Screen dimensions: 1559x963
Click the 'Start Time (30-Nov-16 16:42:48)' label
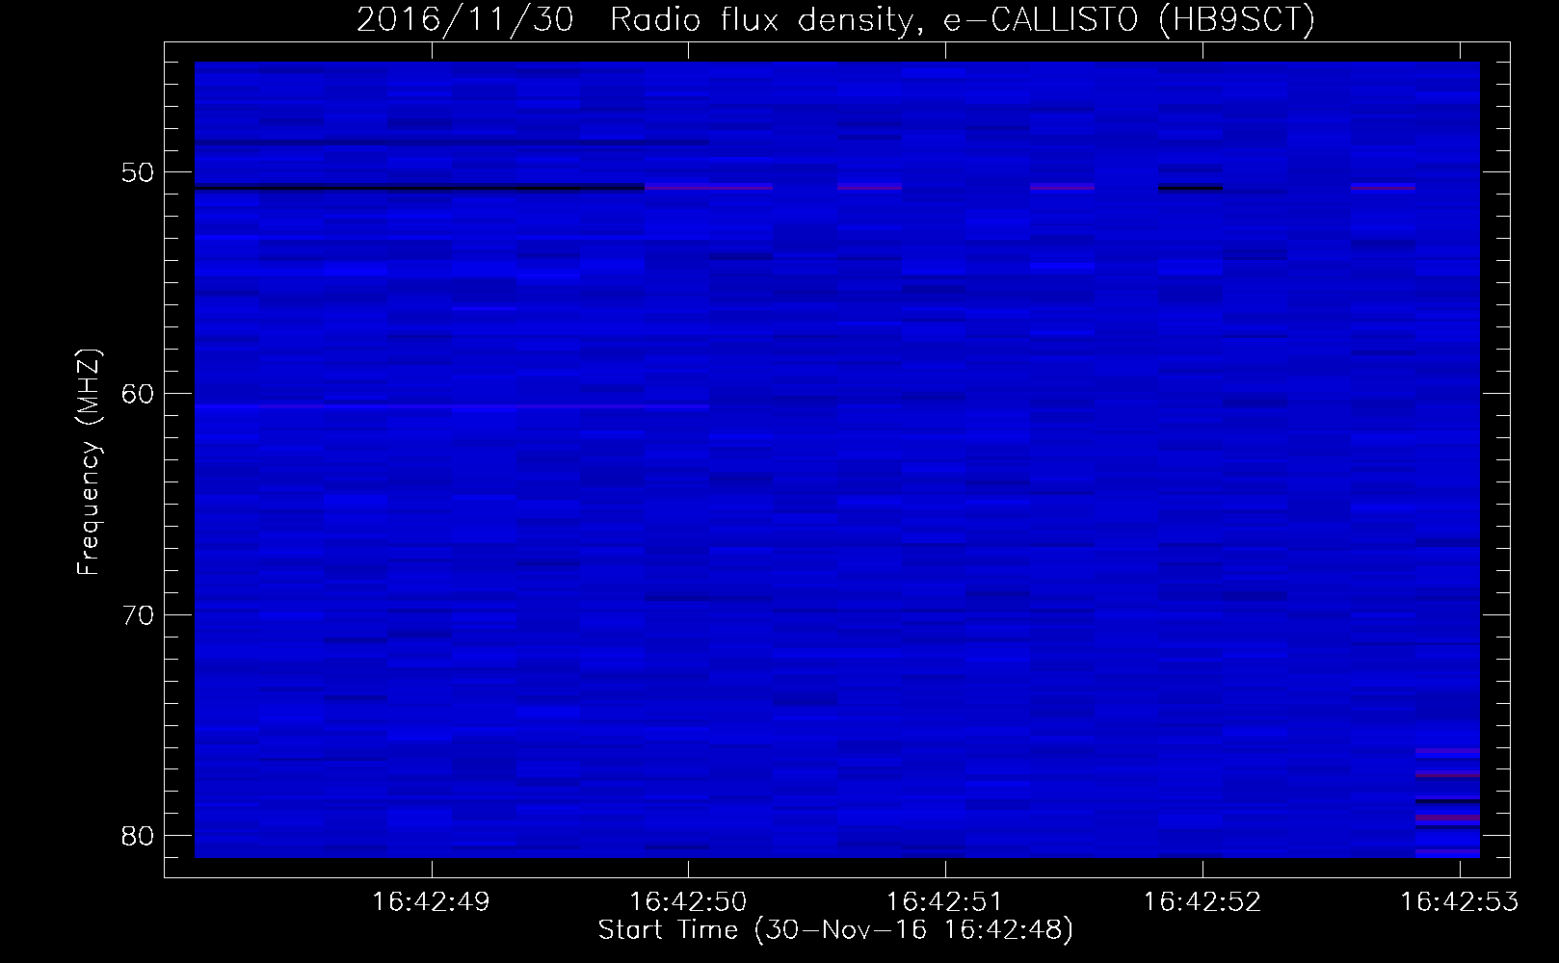pyautogui.click(x=835, y=930)
